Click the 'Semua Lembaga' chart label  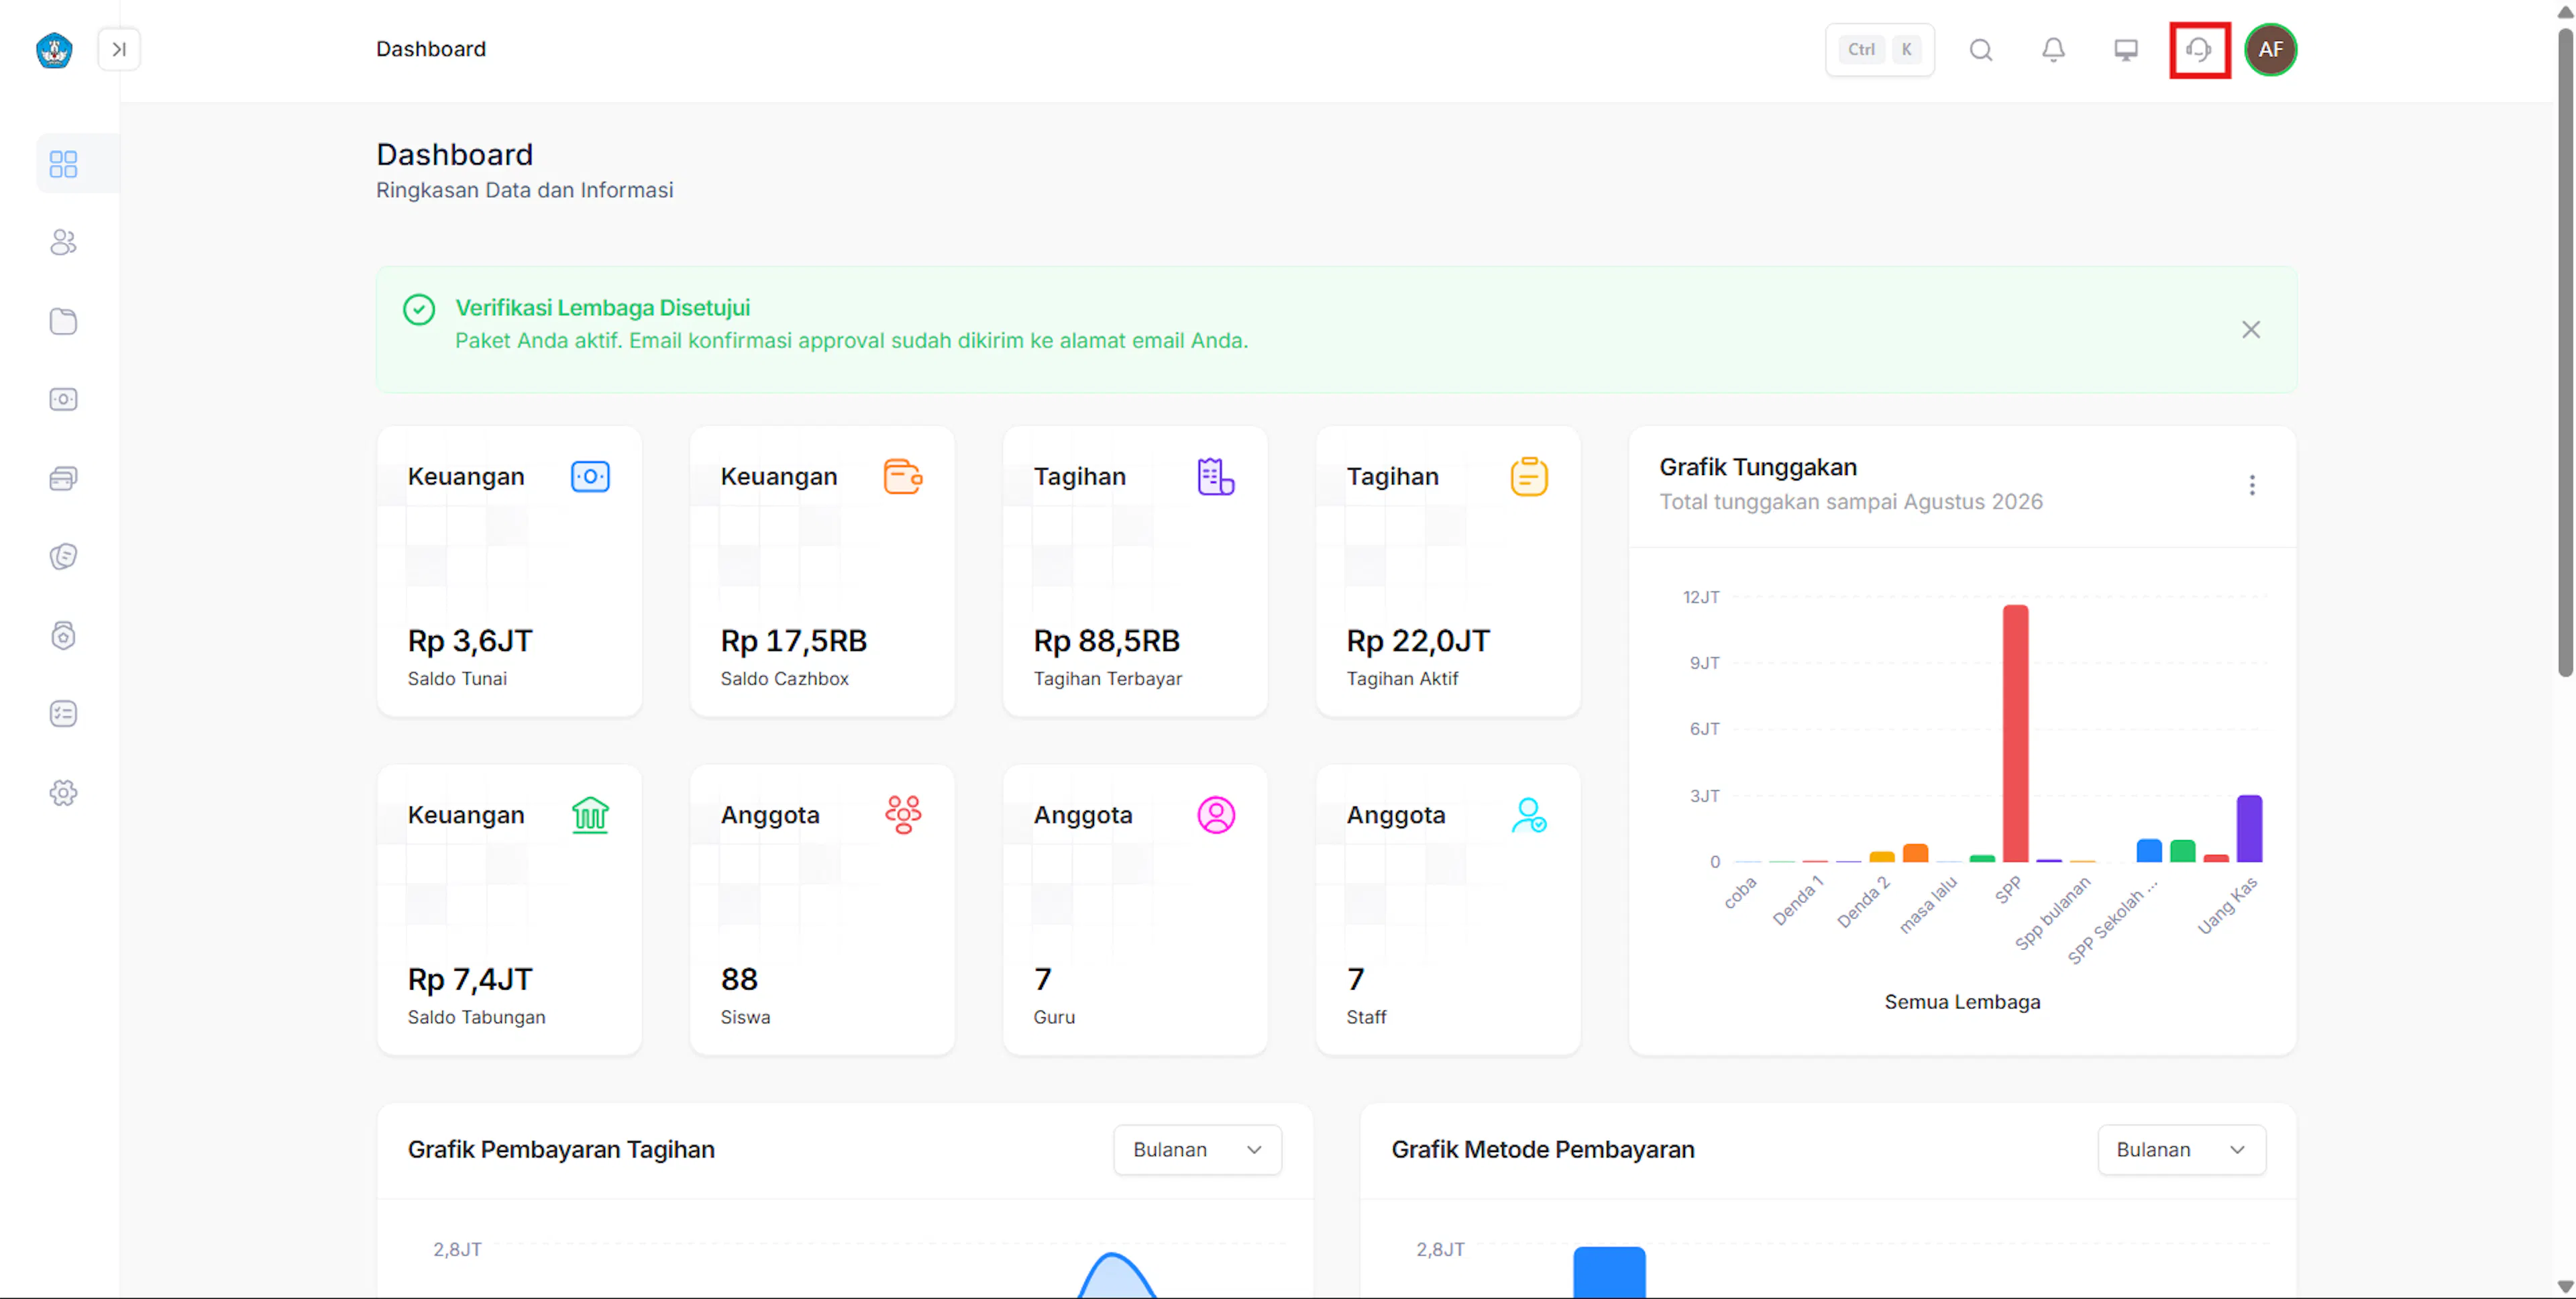point(1962,1002)
